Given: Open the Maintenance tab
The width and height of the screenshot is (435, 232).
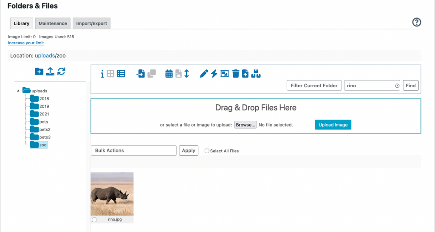Looking at the screenshot, I should 53,23.
